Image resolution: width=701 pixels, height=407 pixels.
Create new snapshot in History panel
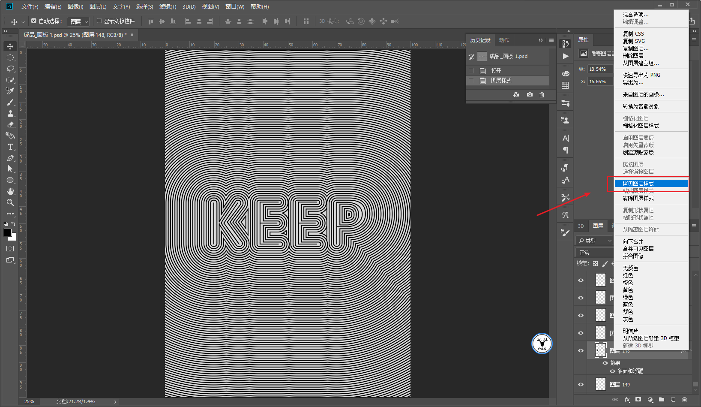(530, 94)
